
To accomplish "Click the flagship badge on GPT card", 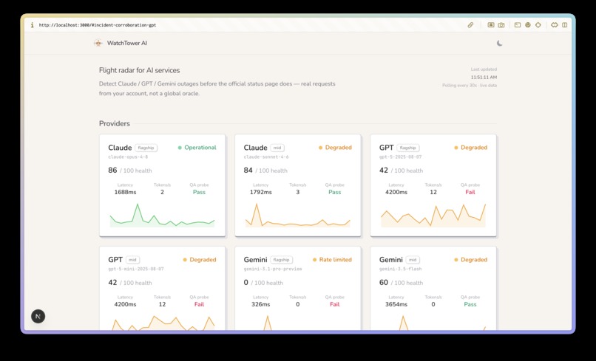I will [x=408, y=148].
